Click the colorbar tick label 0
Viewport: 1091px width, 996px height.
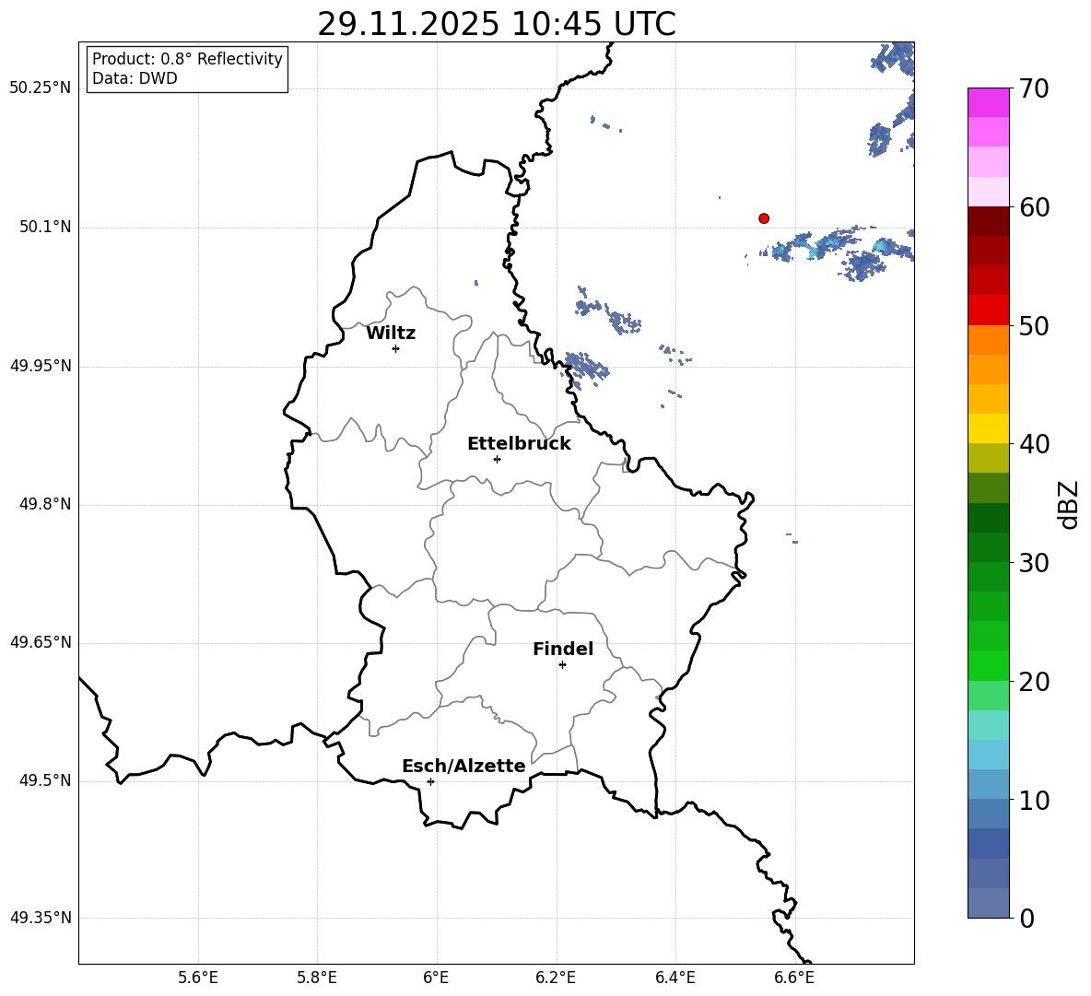(1026, 918)
